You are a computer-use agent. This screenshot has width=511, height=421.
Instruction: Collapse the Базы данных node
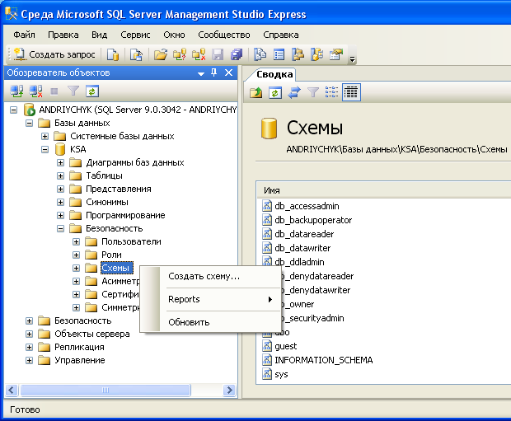[x=29, y=124]
